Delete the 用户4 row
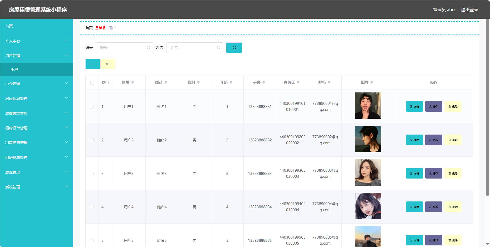Screen dimensions: 490x247 pos(453,207)
